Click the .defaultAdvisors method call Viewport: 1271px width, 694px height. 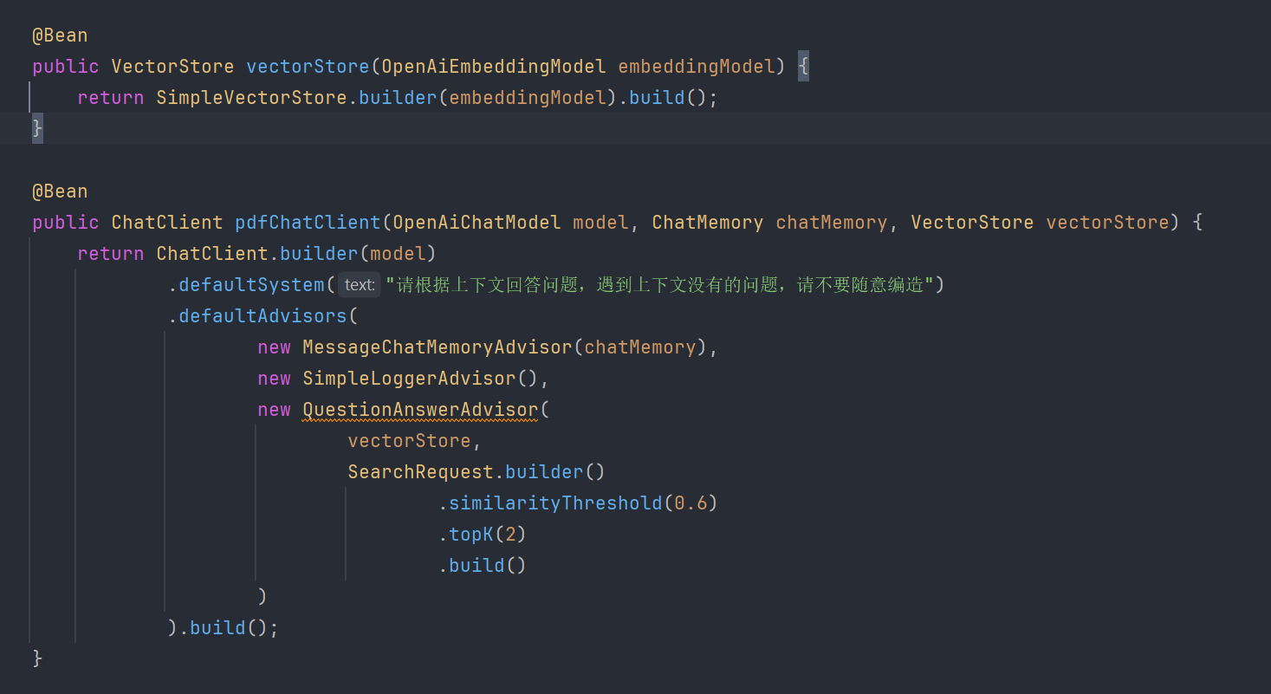click(x=257, y=316)
